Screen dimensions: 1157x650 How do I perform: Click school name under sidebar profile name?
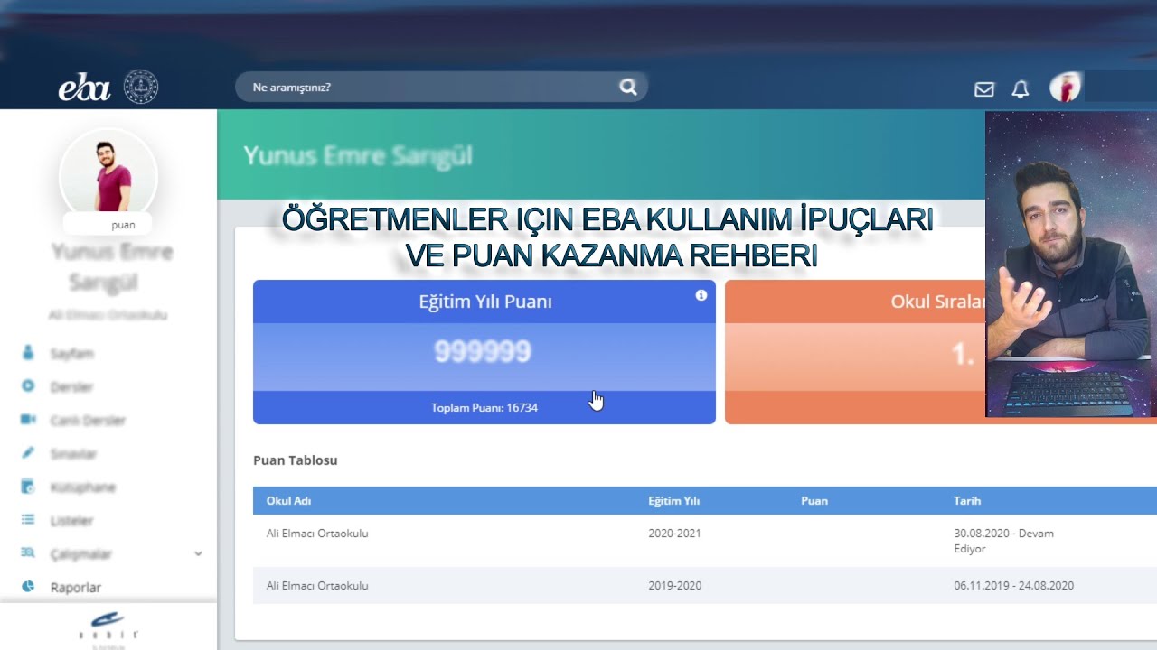[x=108, y=315]
